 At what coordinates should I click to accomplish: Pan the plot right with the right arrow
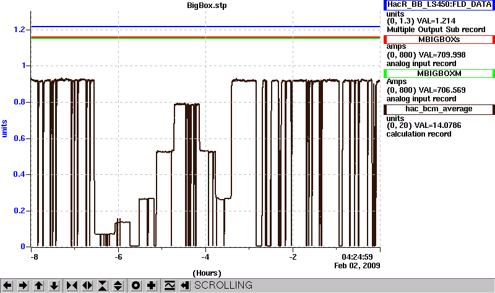point(23,286)
